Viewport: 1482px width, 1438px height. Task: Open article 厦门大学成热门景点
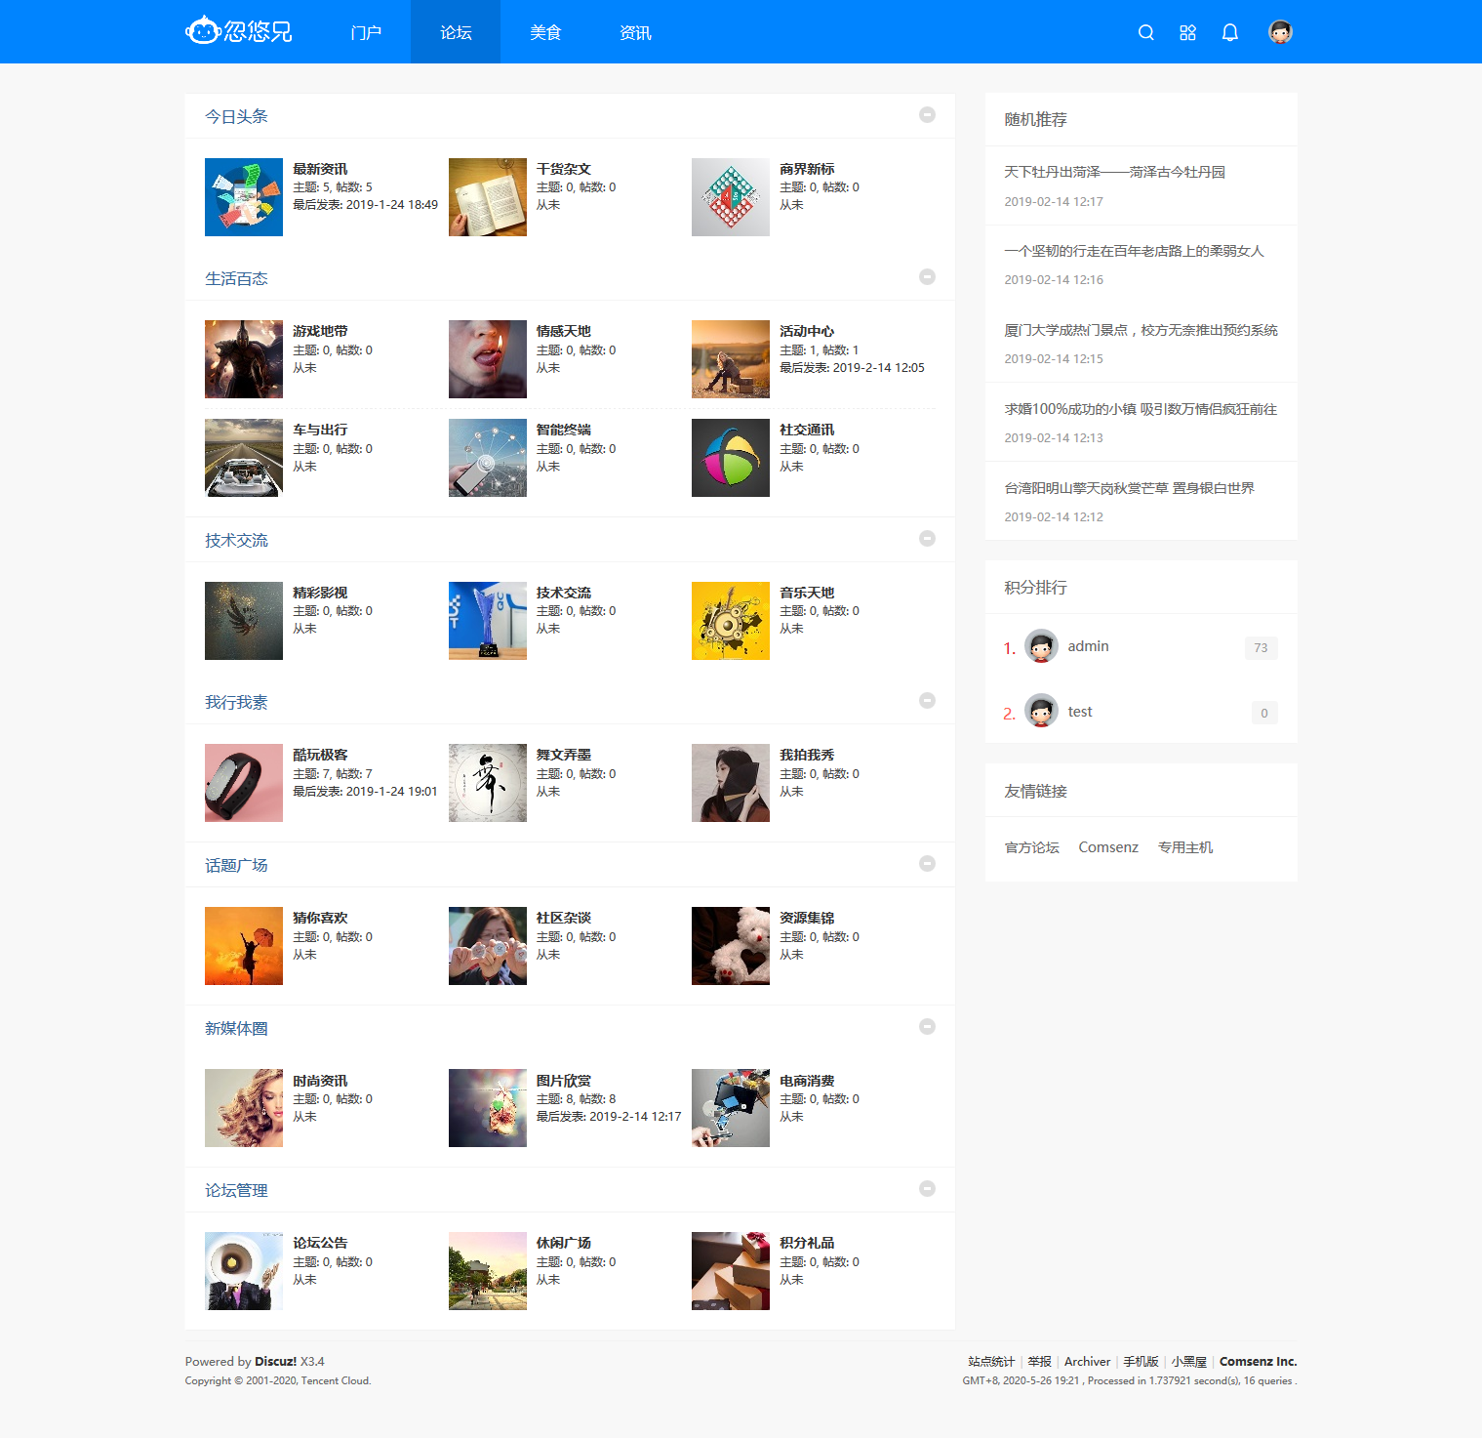point(1141,330)
